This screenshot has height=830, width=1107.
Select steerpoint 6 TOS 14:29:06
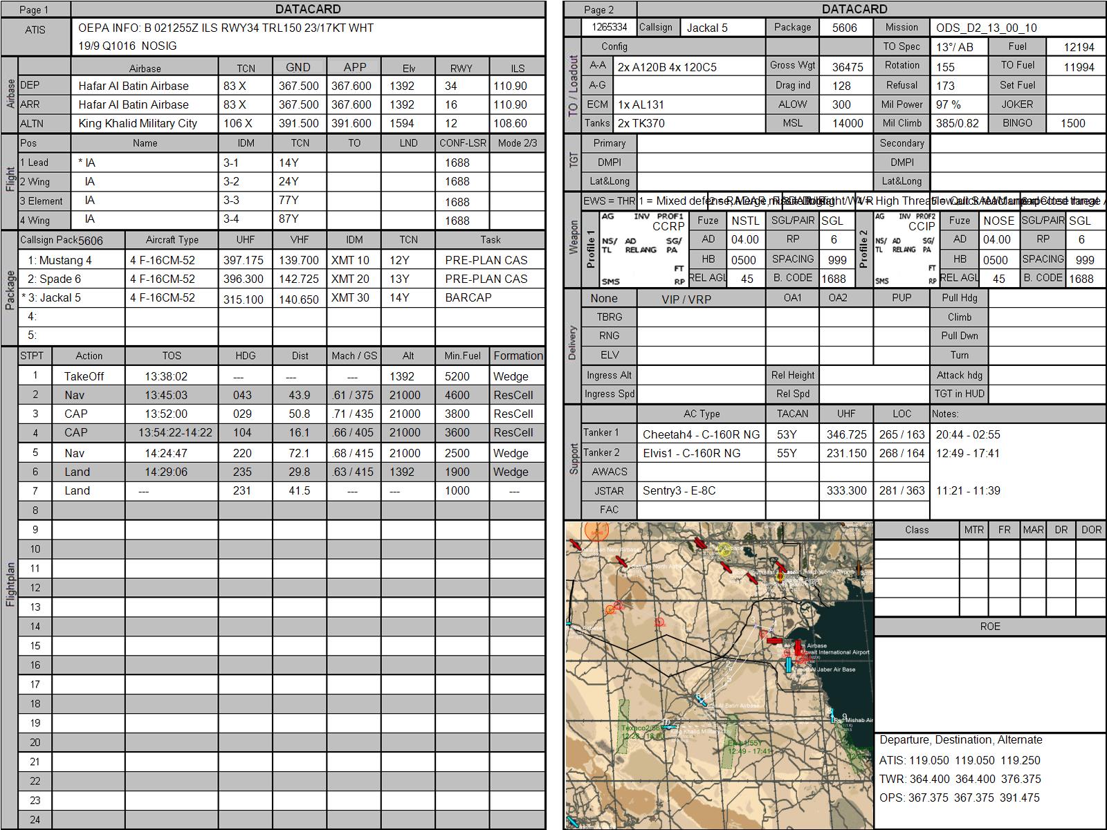tap(166, 472)
